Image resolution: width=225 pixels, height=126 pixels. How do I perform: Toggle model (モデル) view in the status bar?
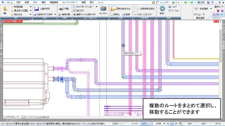(x=144, y=124)
